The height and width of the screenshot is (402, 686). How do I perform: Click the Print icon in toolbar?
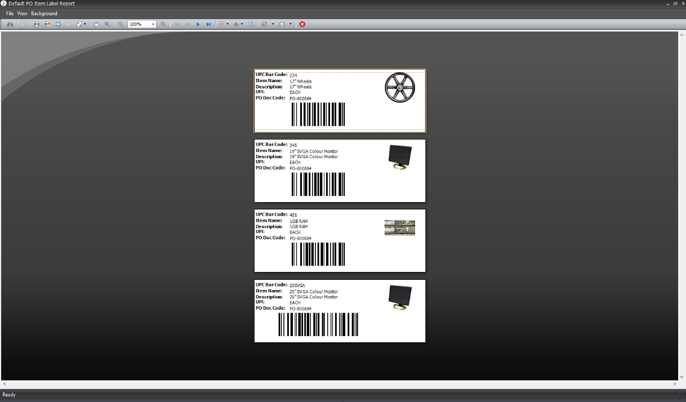pyautogui.click(x=37, y=24)
